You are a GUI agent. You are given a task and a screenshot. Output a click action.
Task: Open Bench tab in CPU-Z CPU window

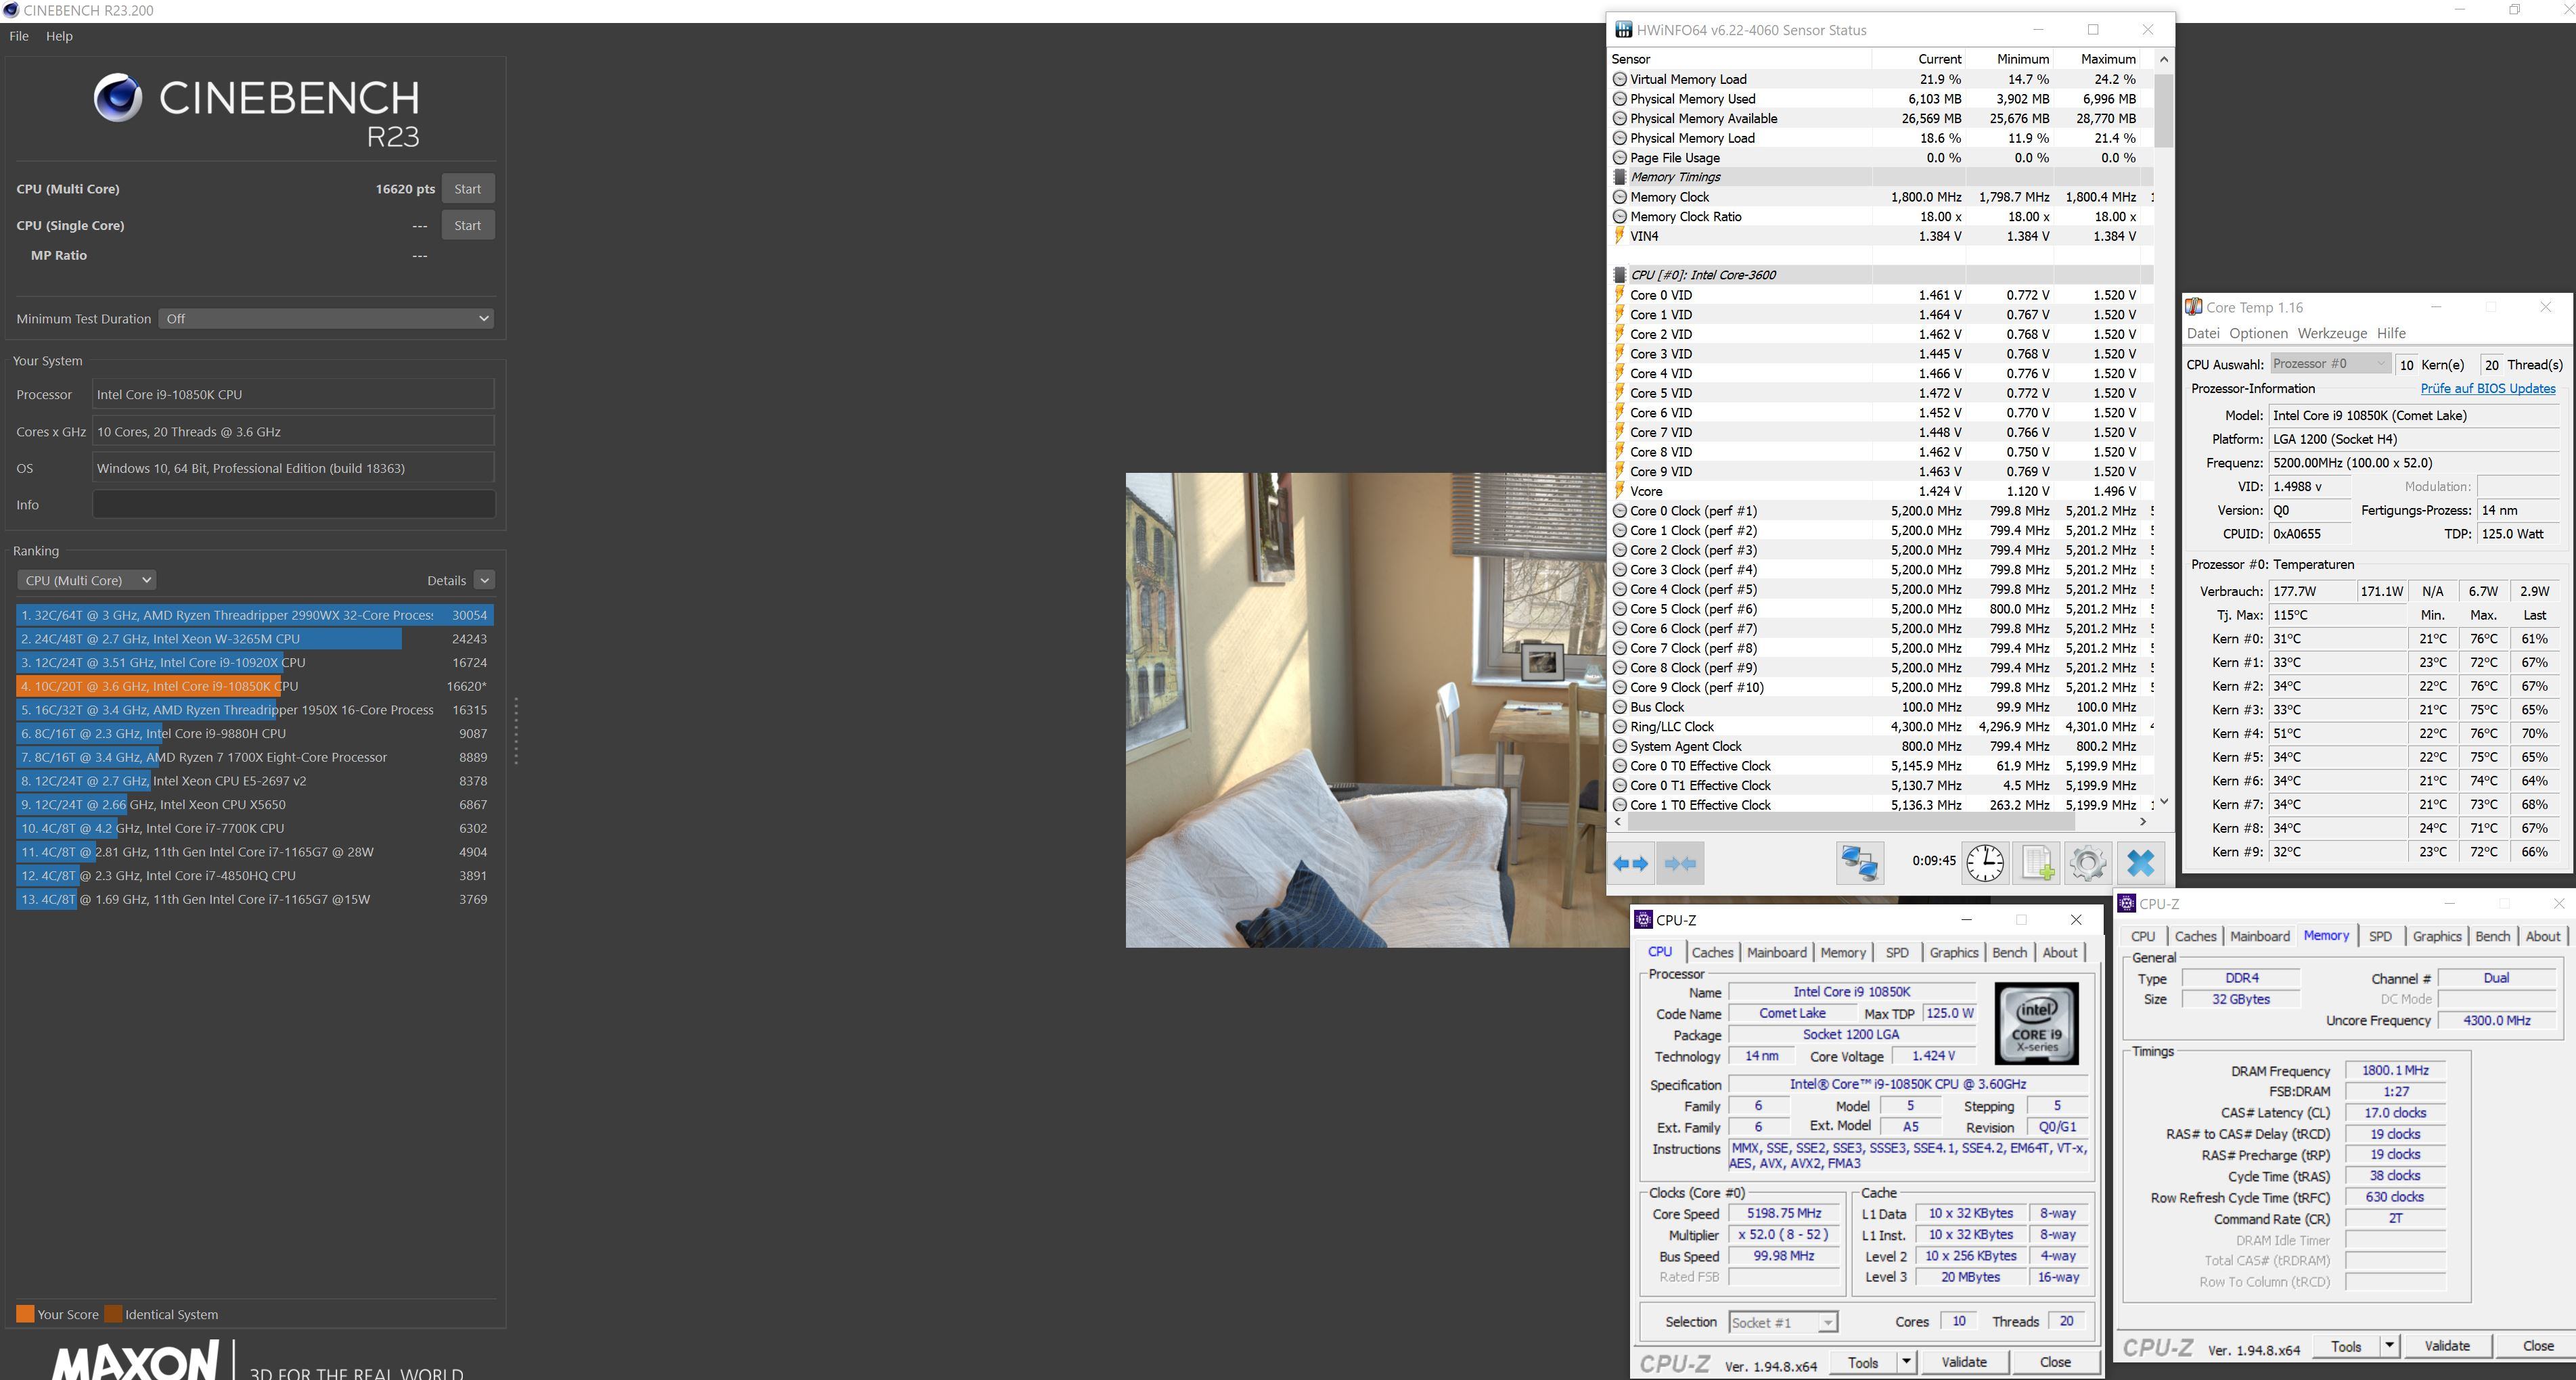tap(2009, 952)
